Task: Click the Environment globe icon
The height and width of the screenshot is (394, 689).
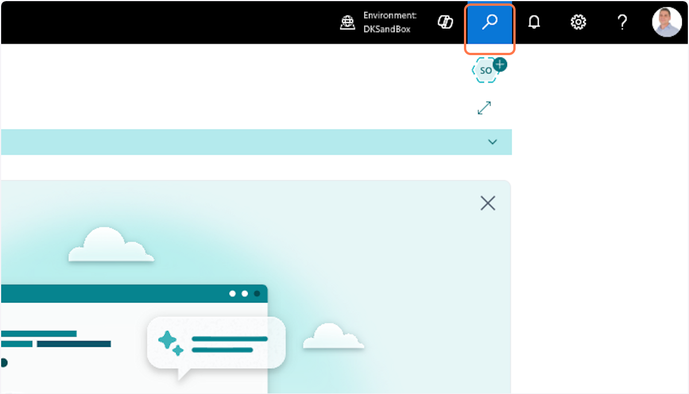Action: [x=347, y=23]
